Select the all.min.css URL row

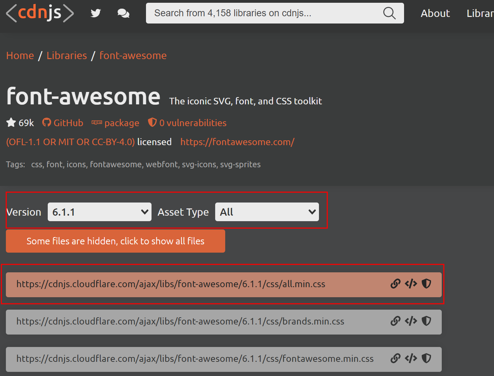click(224, 285)
